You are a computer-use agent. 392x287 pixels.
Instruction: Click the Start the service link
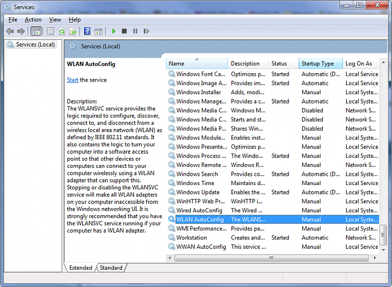click(73, 80)
